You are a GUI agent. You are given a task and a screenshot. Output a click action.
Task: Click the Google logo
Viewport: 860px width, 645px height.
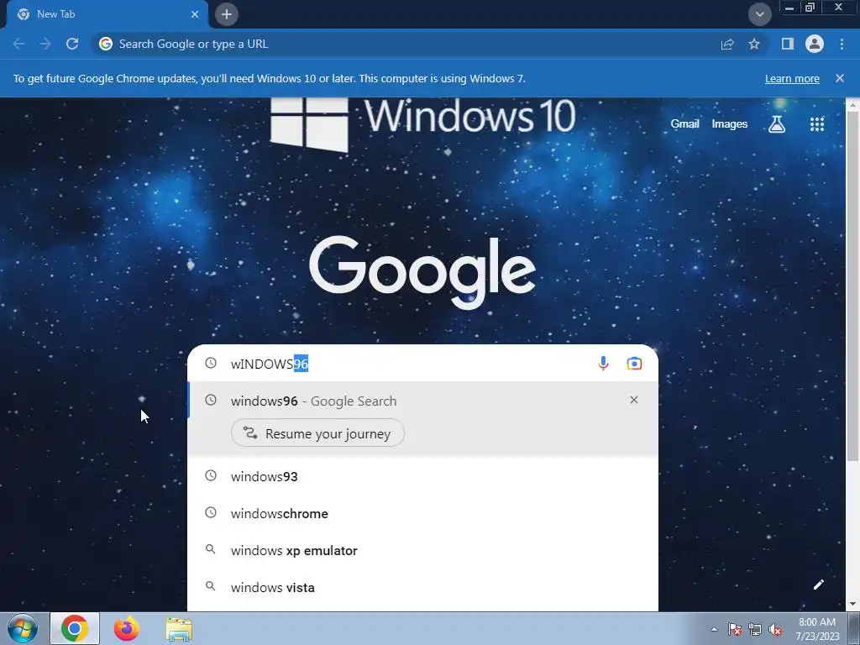[x=422, y=272]
